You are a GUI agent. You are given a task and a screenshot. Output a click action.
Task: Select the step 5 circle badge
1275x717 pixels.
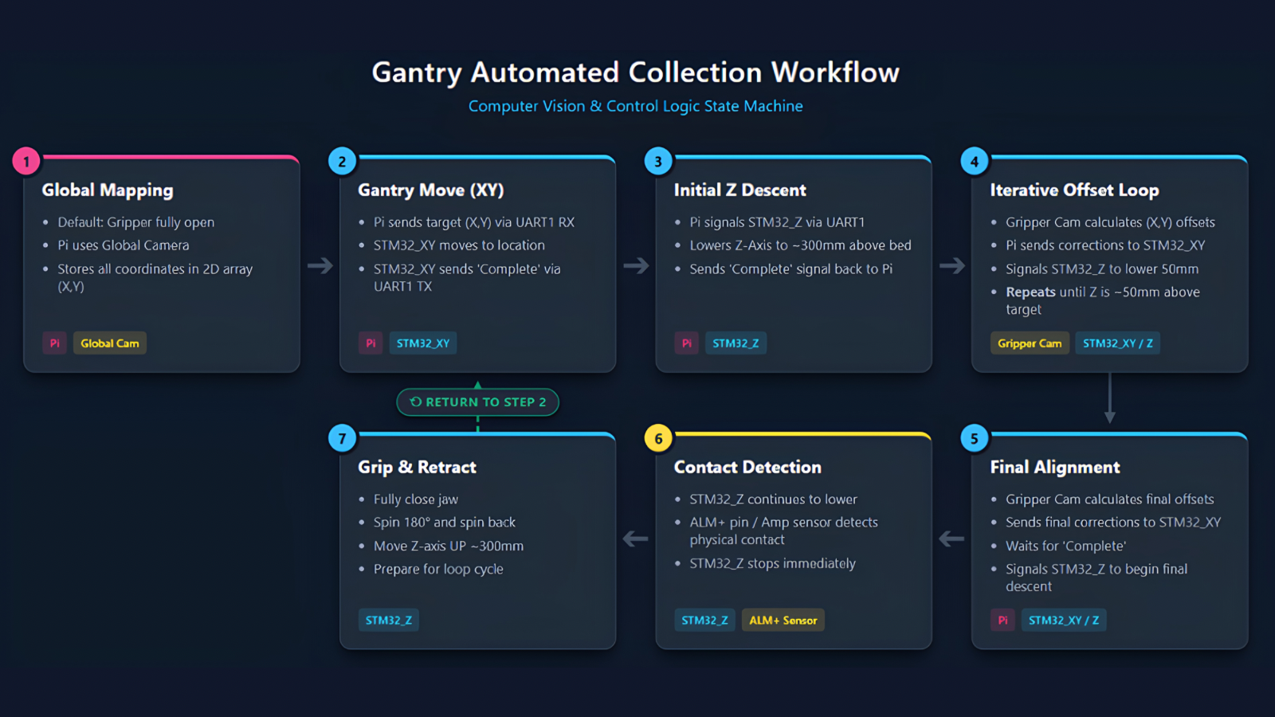point(974,439)
